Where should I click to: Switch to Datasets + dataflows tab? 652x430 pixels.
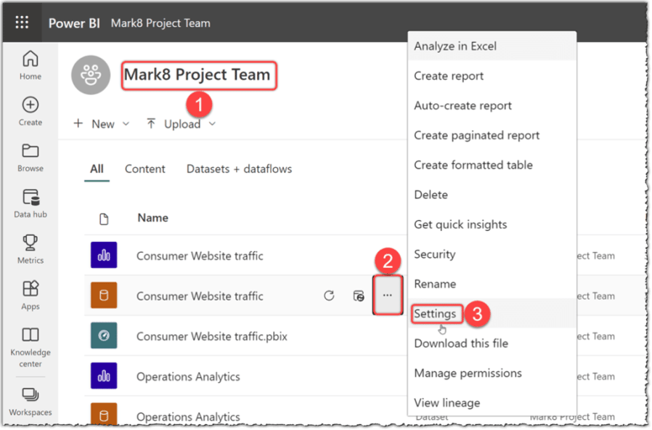239,169
